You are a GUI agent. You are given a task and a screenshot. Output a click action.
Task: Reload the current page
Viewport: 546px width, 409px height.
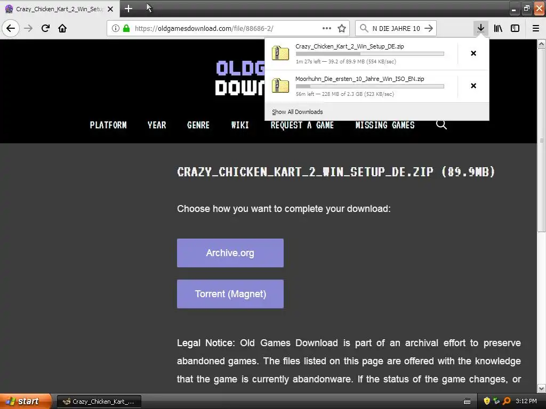pyautogui.click(x=45, y=28)
